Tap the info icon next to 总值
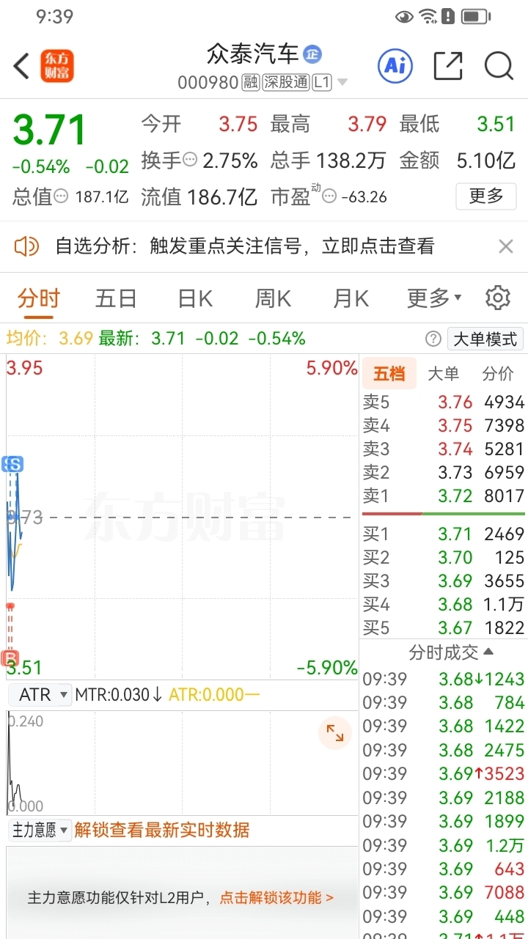 click(62, 196)
